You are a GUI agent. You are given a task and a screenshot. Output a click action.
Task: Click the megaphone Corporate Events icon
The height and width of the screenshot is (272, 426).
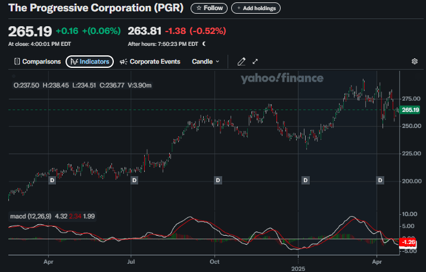pyautogui.click(x=123, y=61)
